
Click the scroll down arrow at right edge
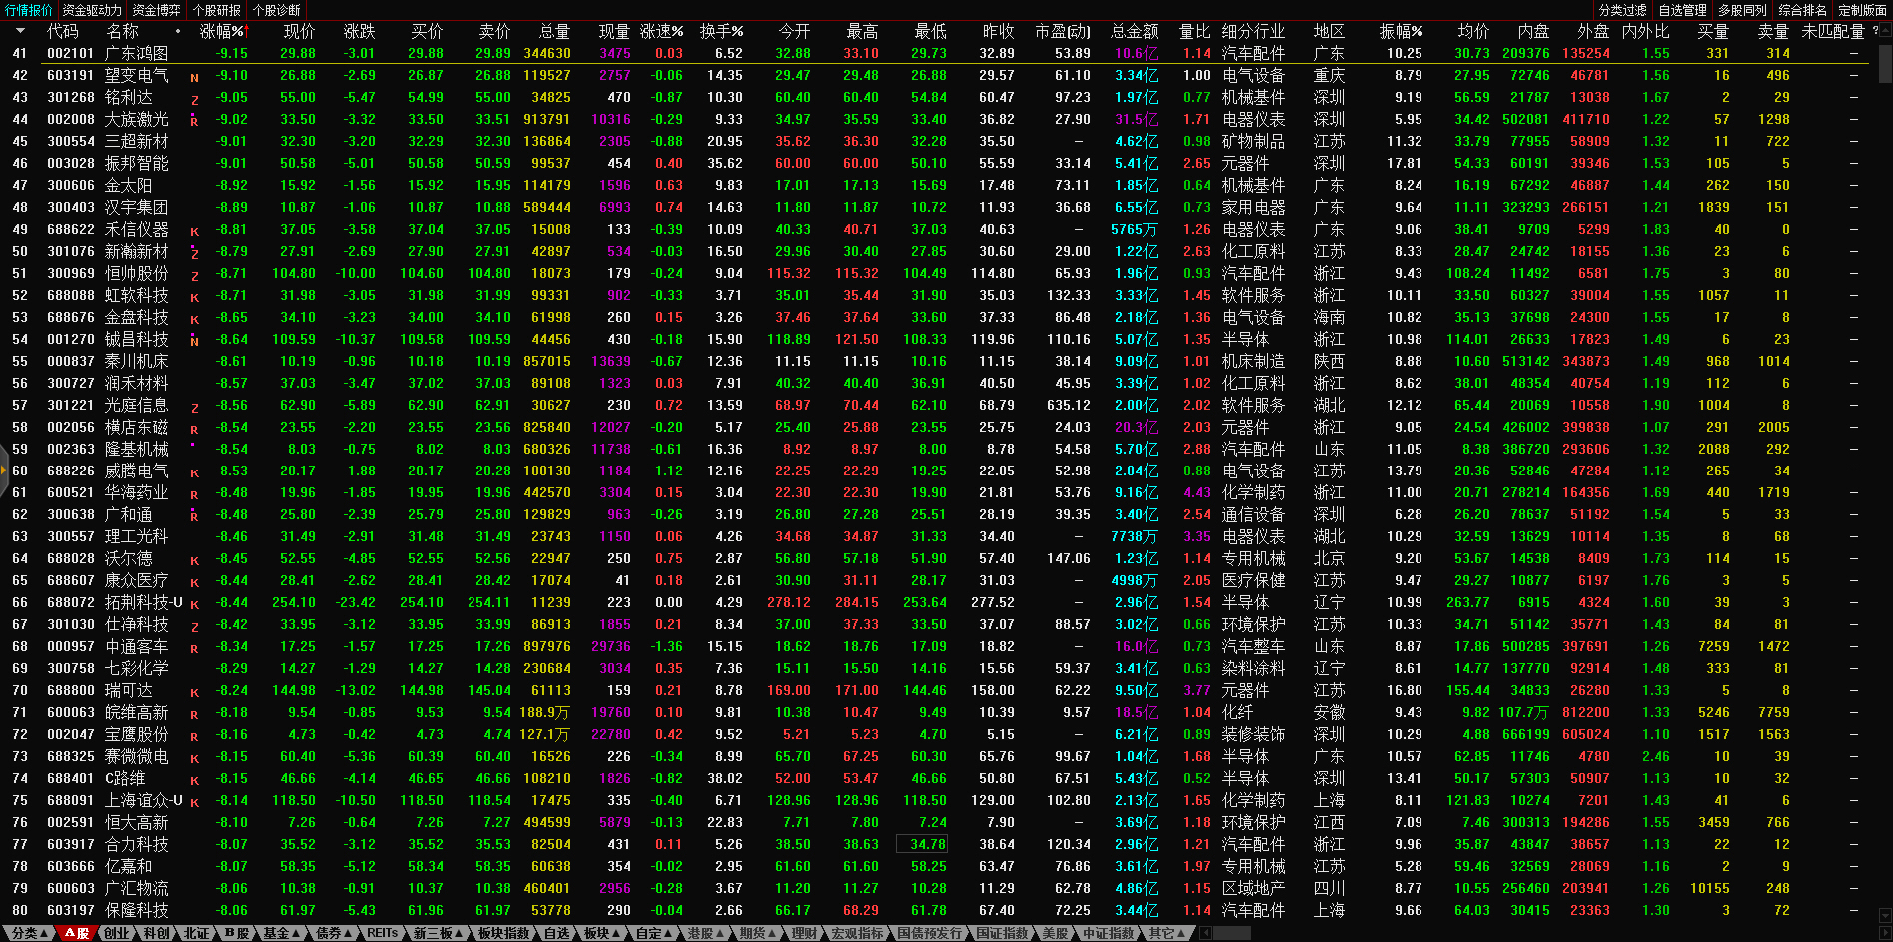pos(1885,914)
